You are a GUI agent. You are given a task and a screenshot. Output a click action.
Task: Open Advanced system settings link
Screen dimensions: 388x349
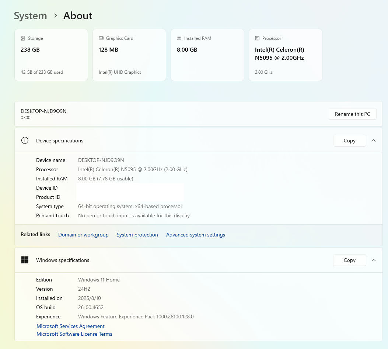[195, 235]
